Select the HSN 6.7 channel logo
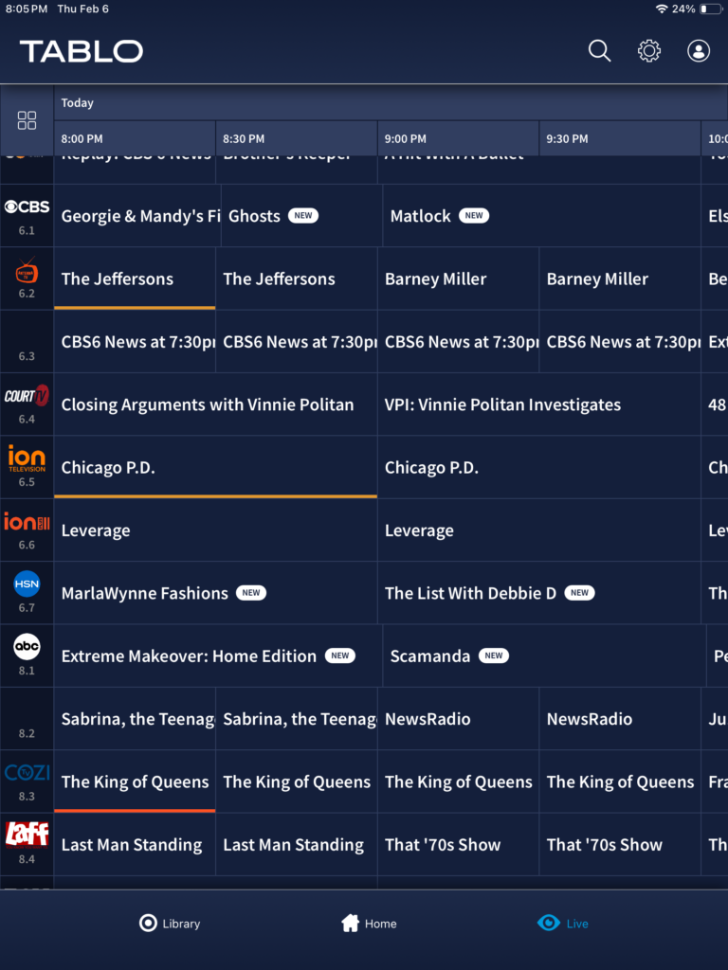This screenshot has width=728, height=970. coord(27,584)
